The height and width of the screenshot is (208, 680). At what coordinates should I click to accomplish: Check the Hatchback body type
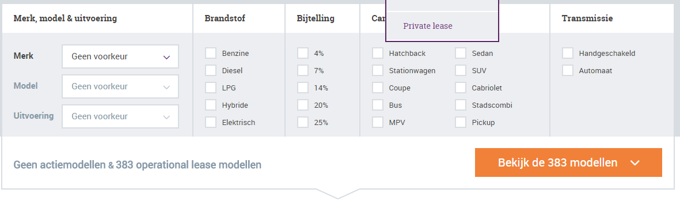[378, 54]
